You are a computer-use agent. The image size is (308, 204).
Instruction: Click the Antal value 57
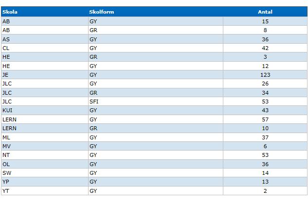tap(265, 119)
